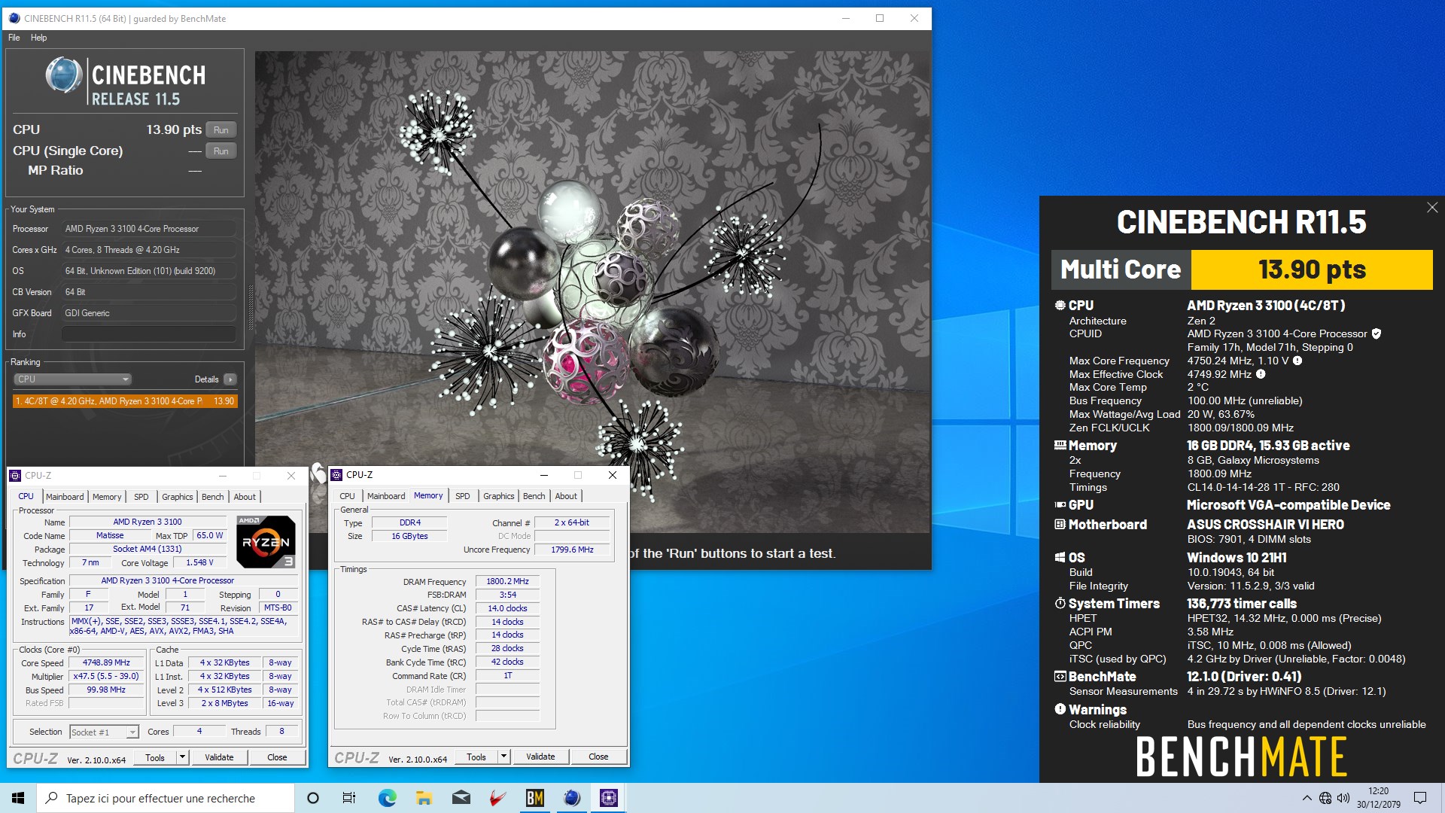Open volume speaker icon in tray
The width and height of the screenshot is (1445, 813).
coord(1343,798)
